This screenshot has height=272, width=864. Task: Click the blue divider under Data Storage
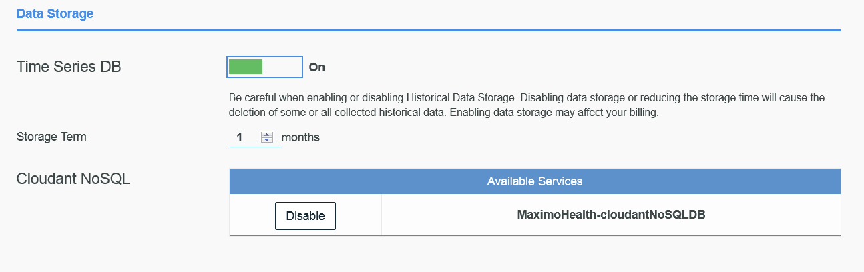click(x=427, y=30)
